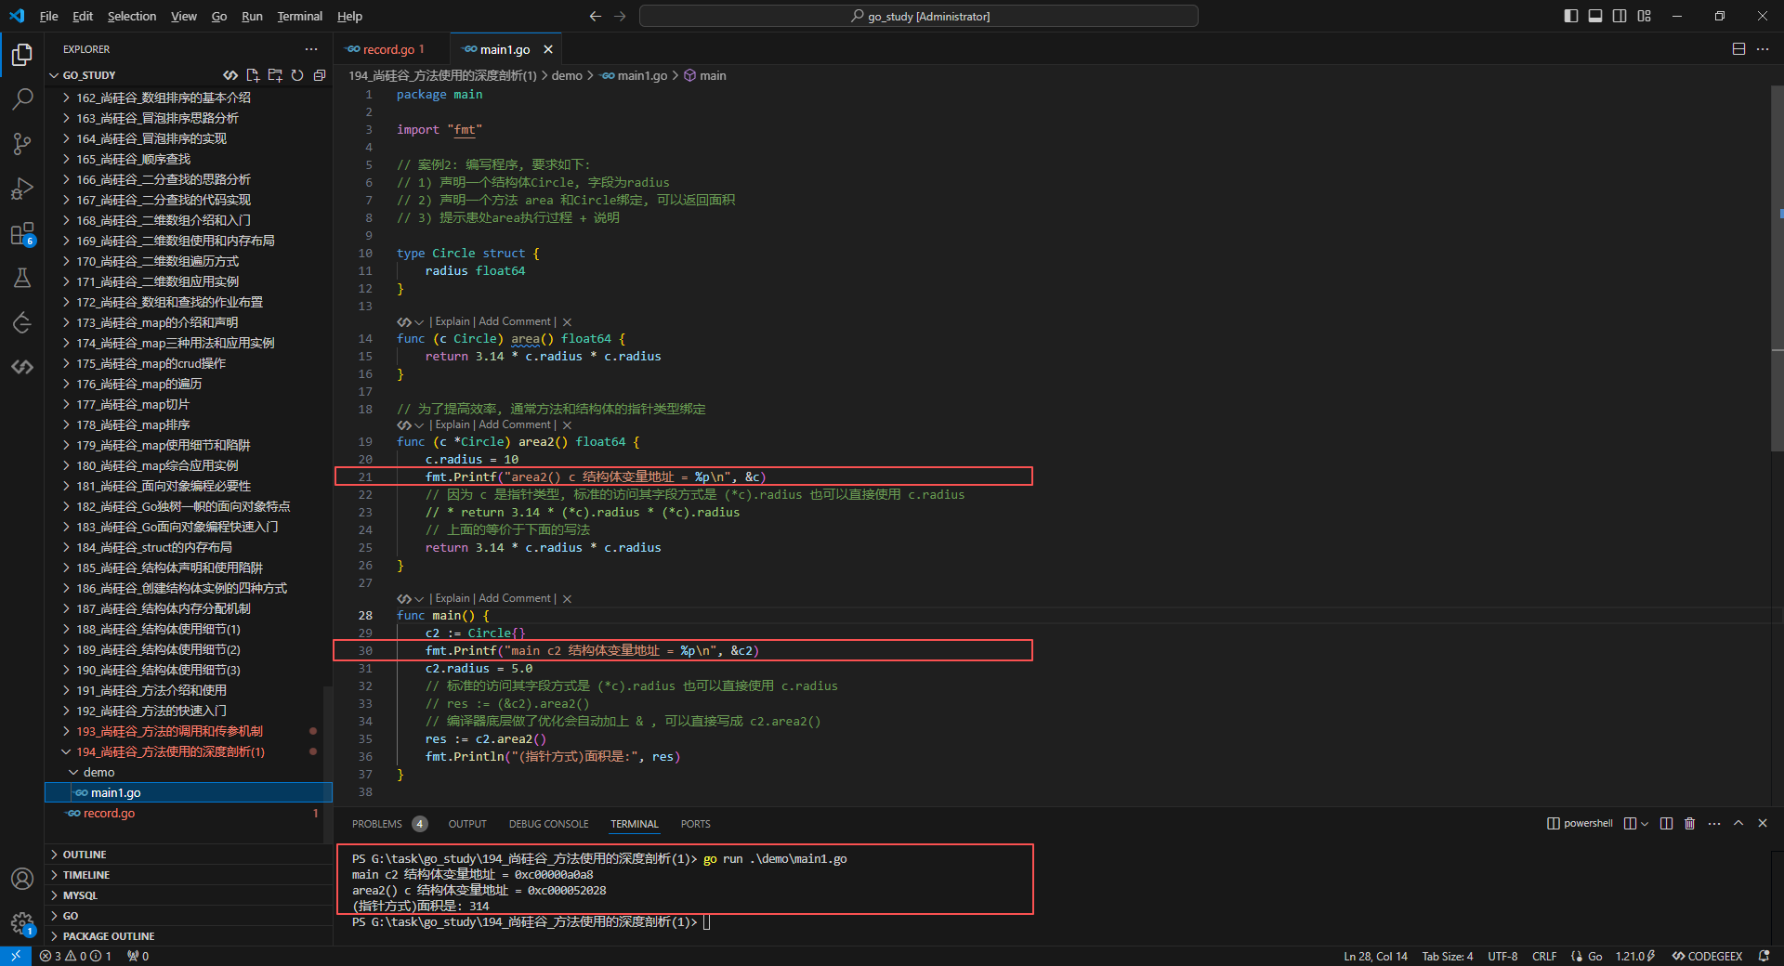Open Run and Debug view
Screen dimensions: 1784x966
[x=22, y=189]
